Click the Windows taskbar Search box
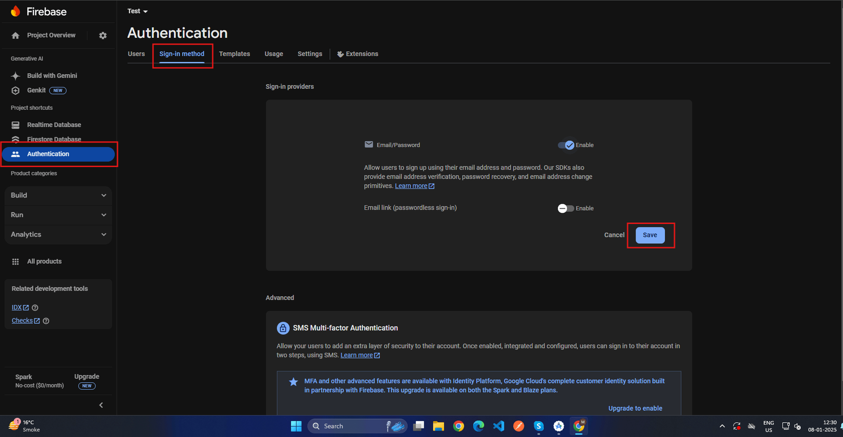 [348, 426]
